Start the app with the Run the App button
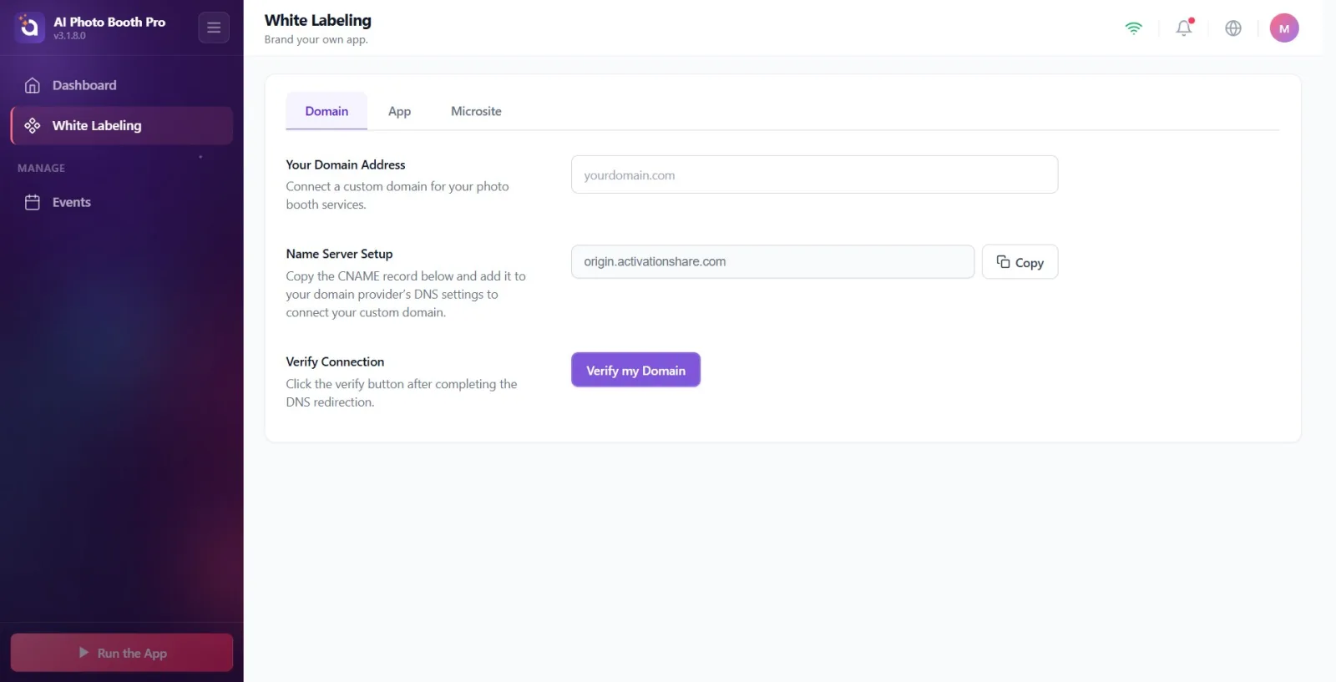 pyautogui.click(x=122, y=653)
